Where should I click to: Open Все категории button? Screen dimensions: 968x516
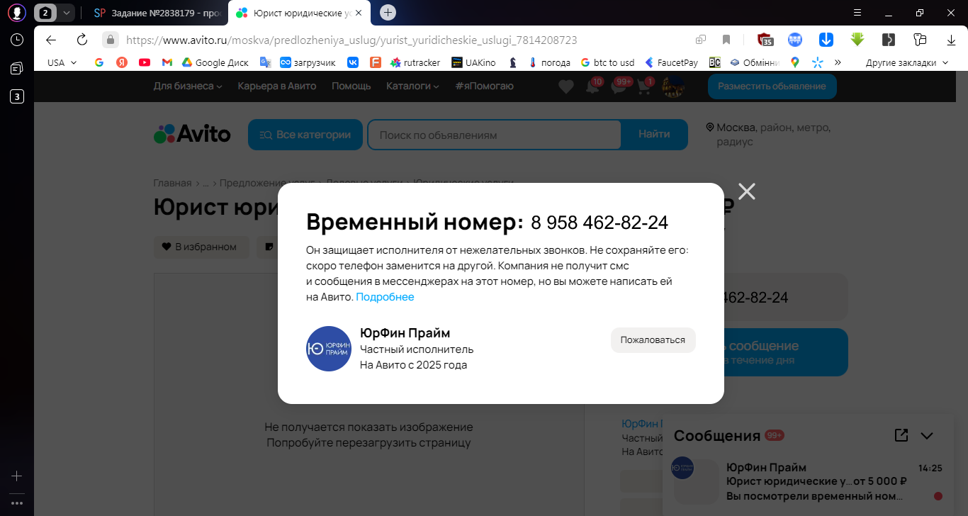[305, 135]
